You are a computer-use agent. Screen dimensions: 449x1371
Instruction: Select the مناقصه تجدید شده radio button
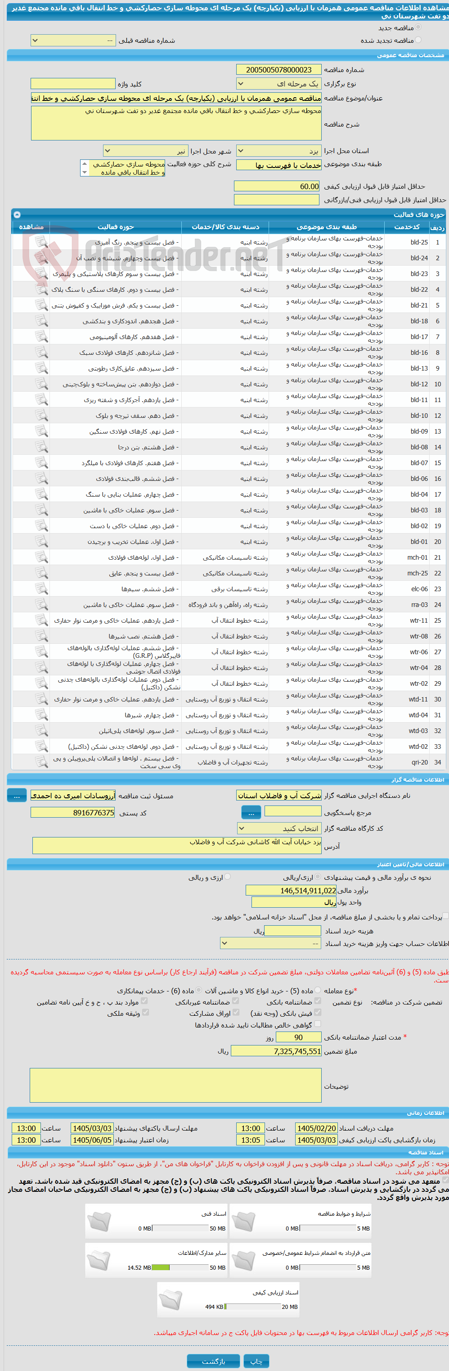point(418,40)
